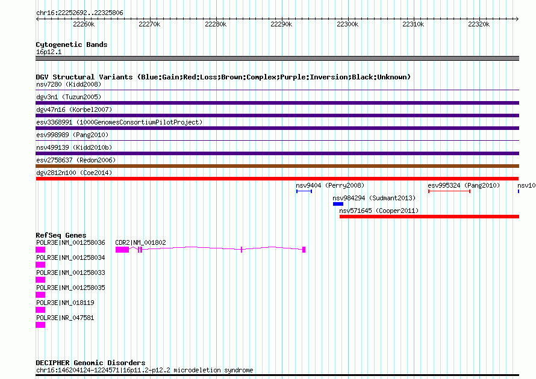Click the nsv9404 (Perry2008) blue variant

click(x=304, y=191)
